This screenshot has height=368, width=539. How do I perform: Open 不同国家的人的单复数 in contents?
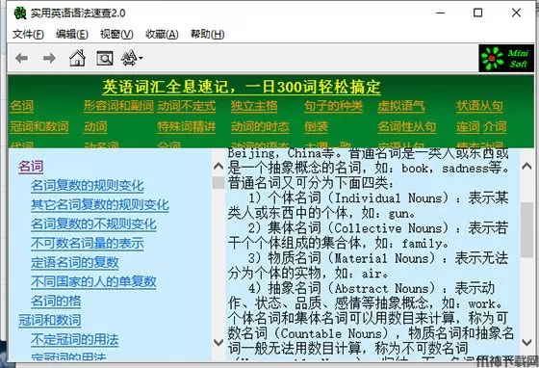(x=93, y=282)
